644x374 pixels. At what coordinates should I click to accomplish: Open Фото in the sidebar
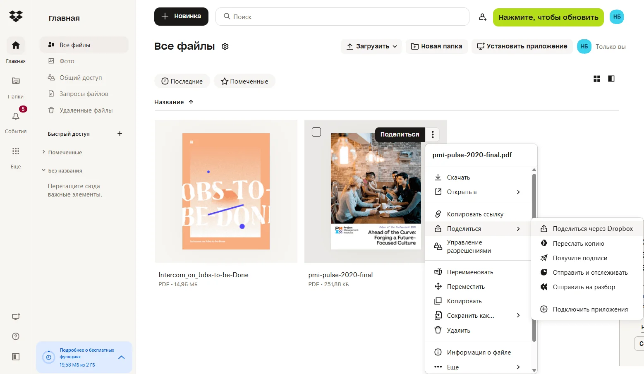point(84,61)
